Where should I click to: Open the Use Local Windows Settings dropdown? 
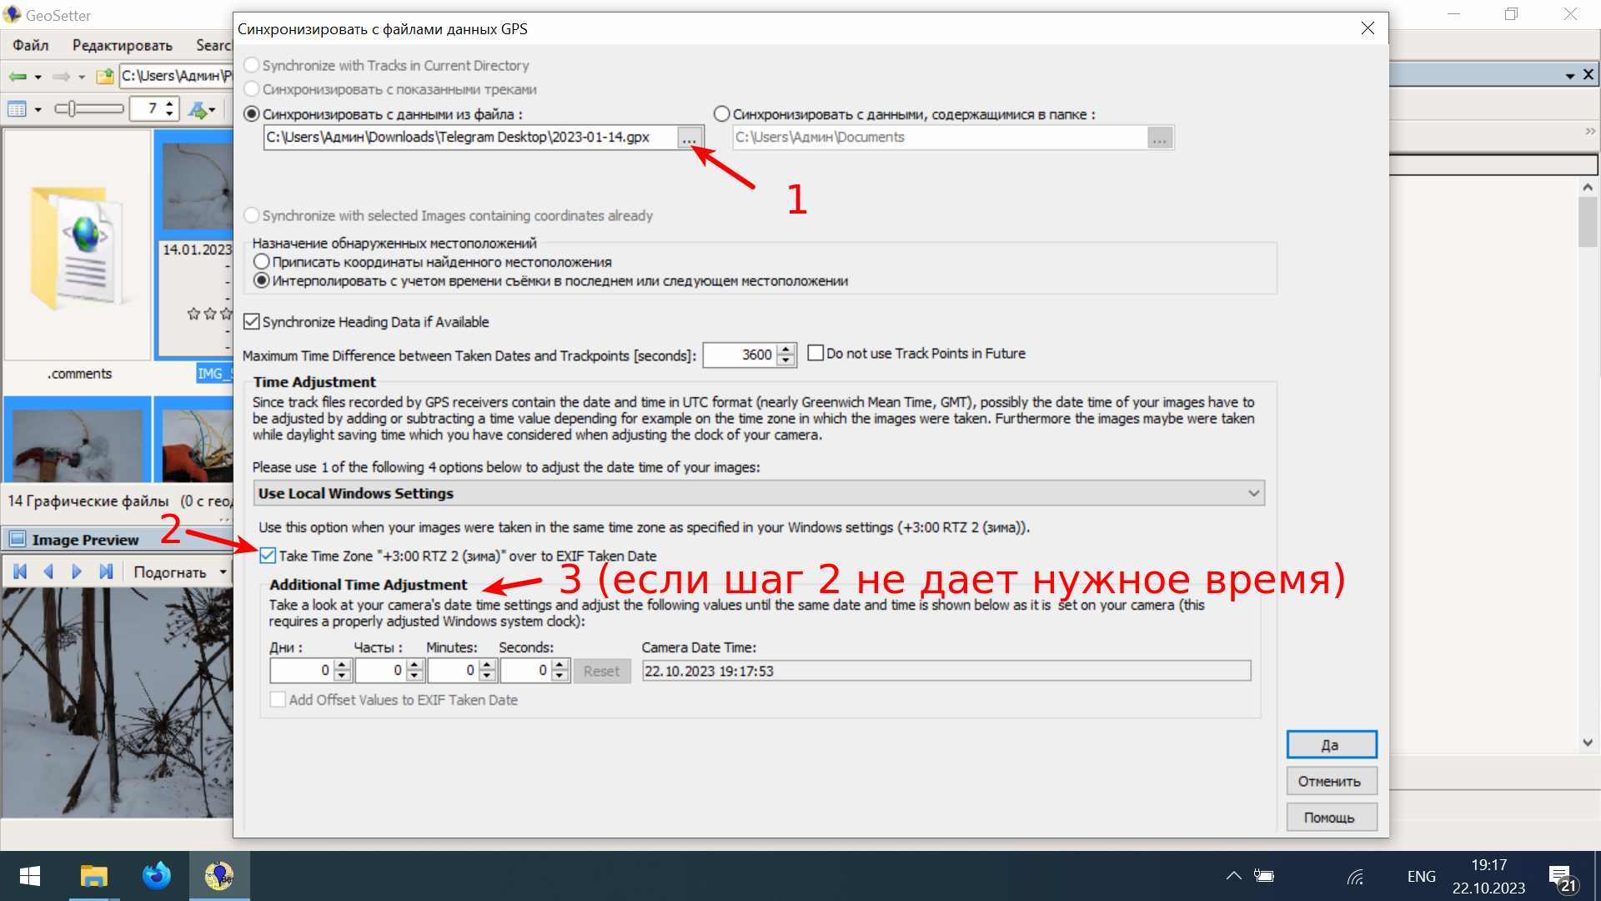click(x=759, y=493)
